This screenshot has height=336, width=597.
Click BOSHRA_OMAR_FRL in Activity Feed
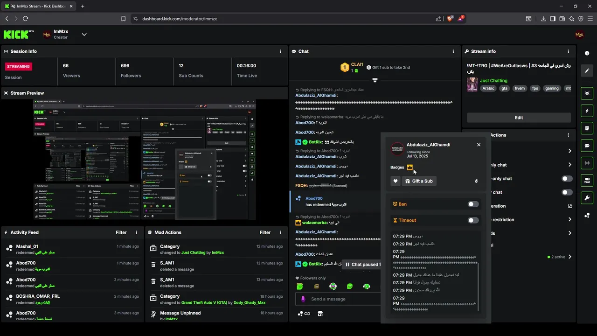point(38,296)
